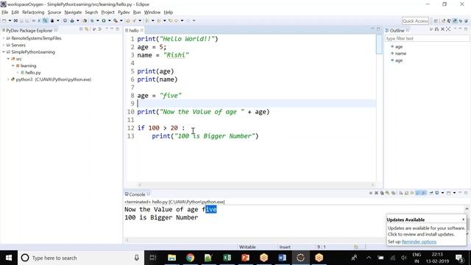Expand the RemoteSystemsTempFiles node
Screen dimensions: 471x265
pyautogui.click(x=4, y=38)
